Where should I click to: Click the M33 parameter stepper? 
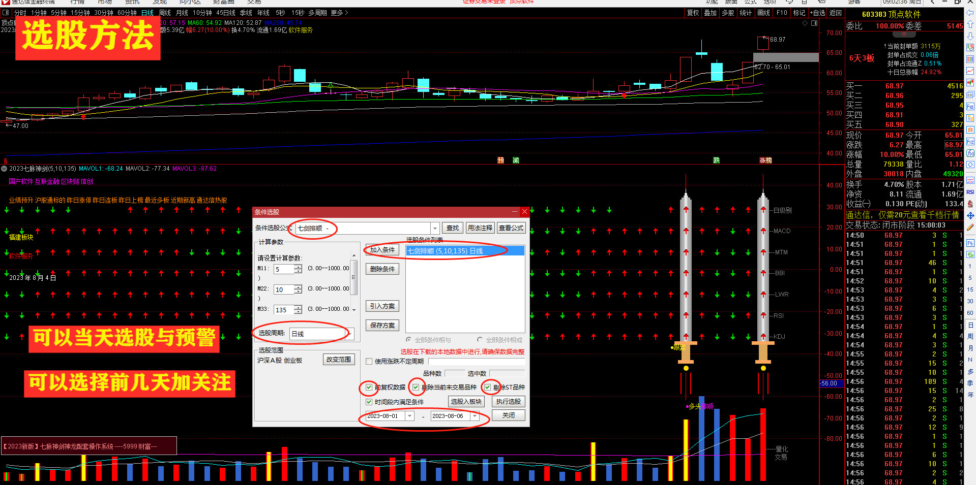point(298,310)
